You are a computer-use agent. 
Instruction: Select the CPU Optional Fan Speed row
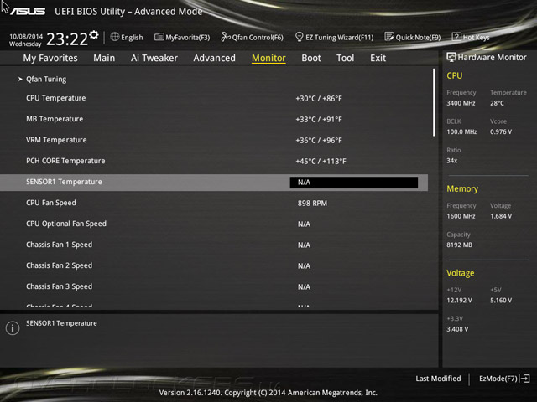click(214, 224)
